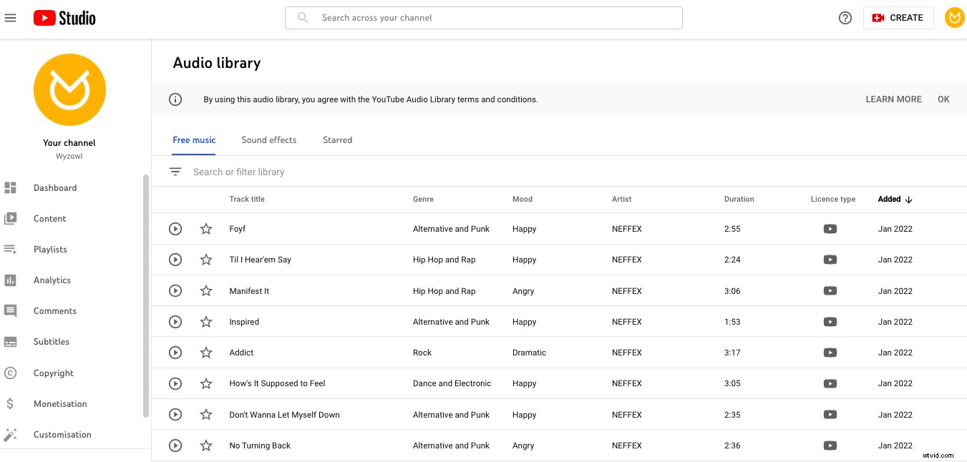Star the track 'Foyf'
The image size is (967, 462).
pyautogui.click(x=206, y=228)
